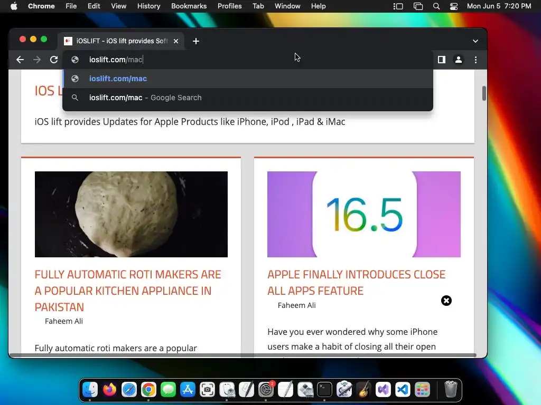541x405 pixels.
Task: Click the date and time in menu bar
Action: click(x=499, y=6)
